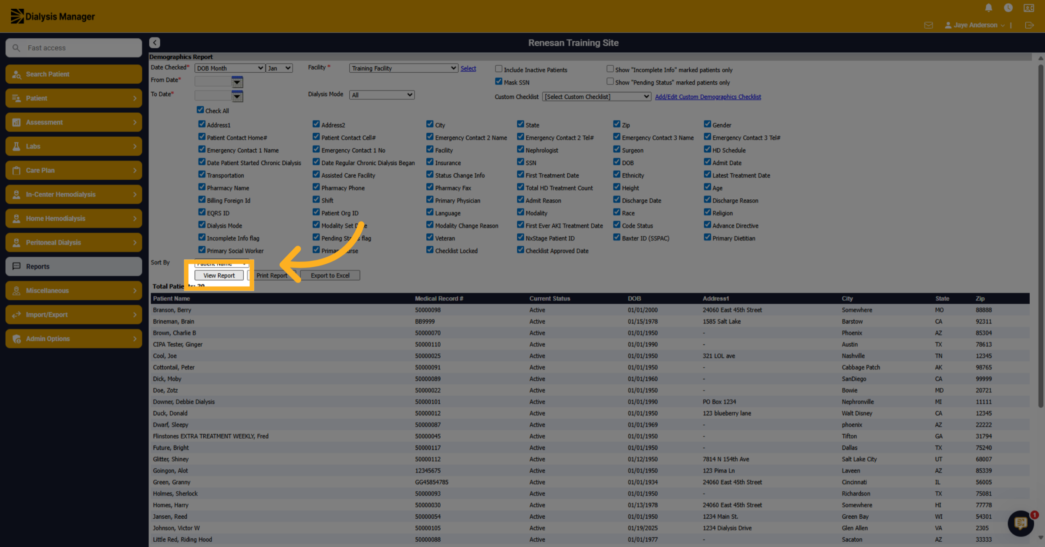
Task: Click the logout icon
Action: coord(1029,25)
